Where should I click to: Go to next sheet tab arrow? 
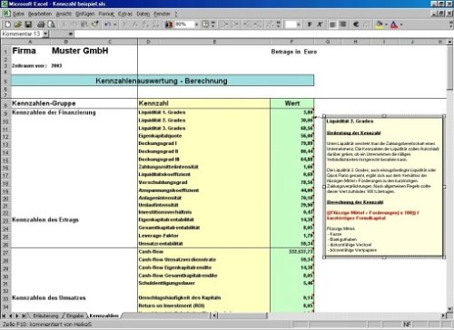17,315
